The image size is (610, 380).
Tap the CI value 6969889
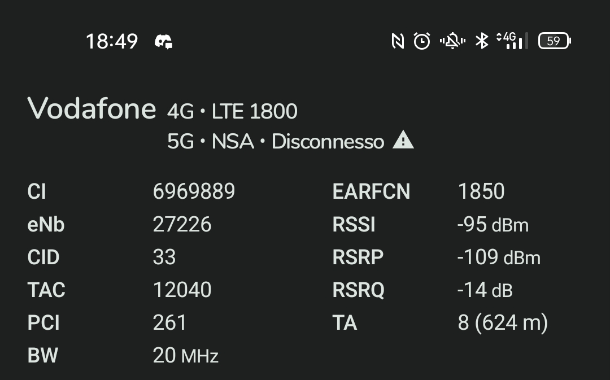(x=194, y=191)
